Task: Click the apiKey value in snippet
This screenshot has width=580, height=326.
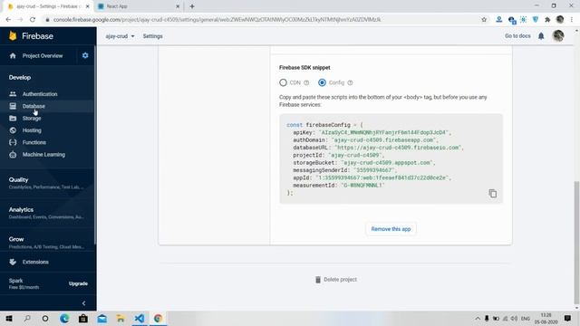Action: 383,132
